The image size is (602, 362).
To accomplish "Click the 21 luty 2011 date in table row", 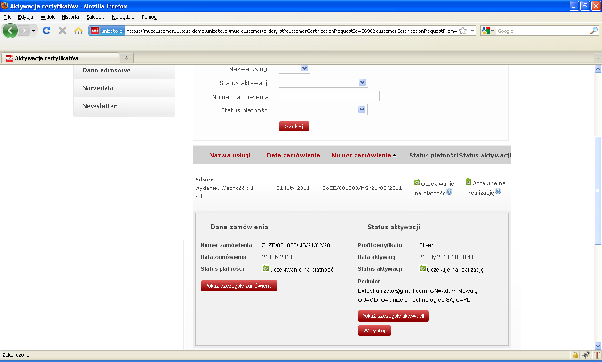I will coord(293,188).
